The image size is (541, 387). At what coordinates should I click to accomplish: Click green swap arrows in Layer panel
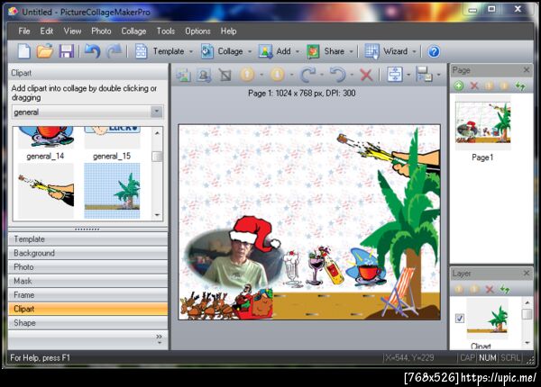click(x=505, y=289)
